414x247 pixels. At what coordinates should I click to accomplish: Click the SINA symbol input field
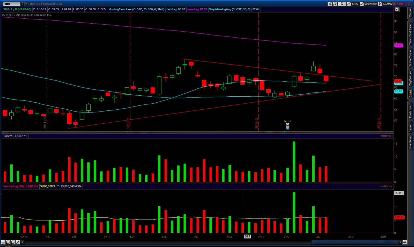click(11, 4)
